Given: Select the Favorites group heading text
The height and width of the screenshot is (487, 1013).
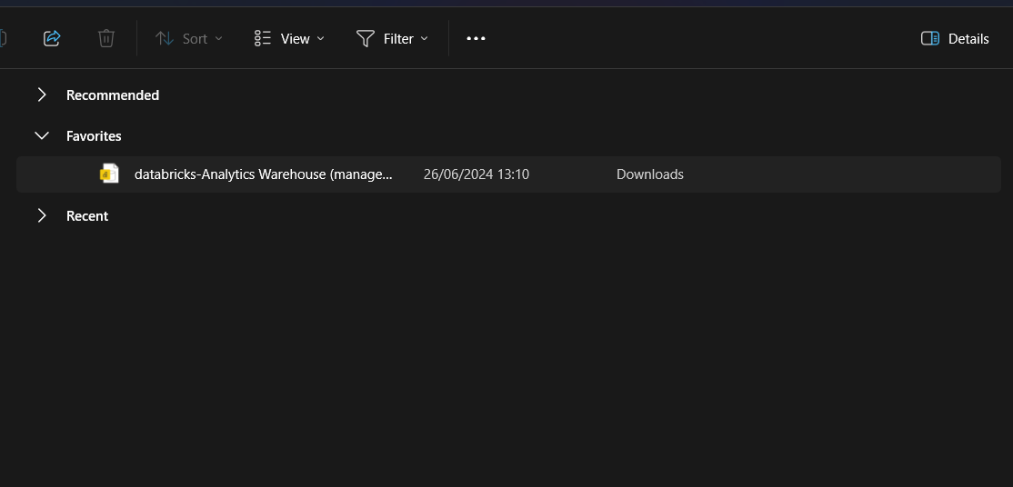Looking at the screenshot, I should [x=94, y=135].
